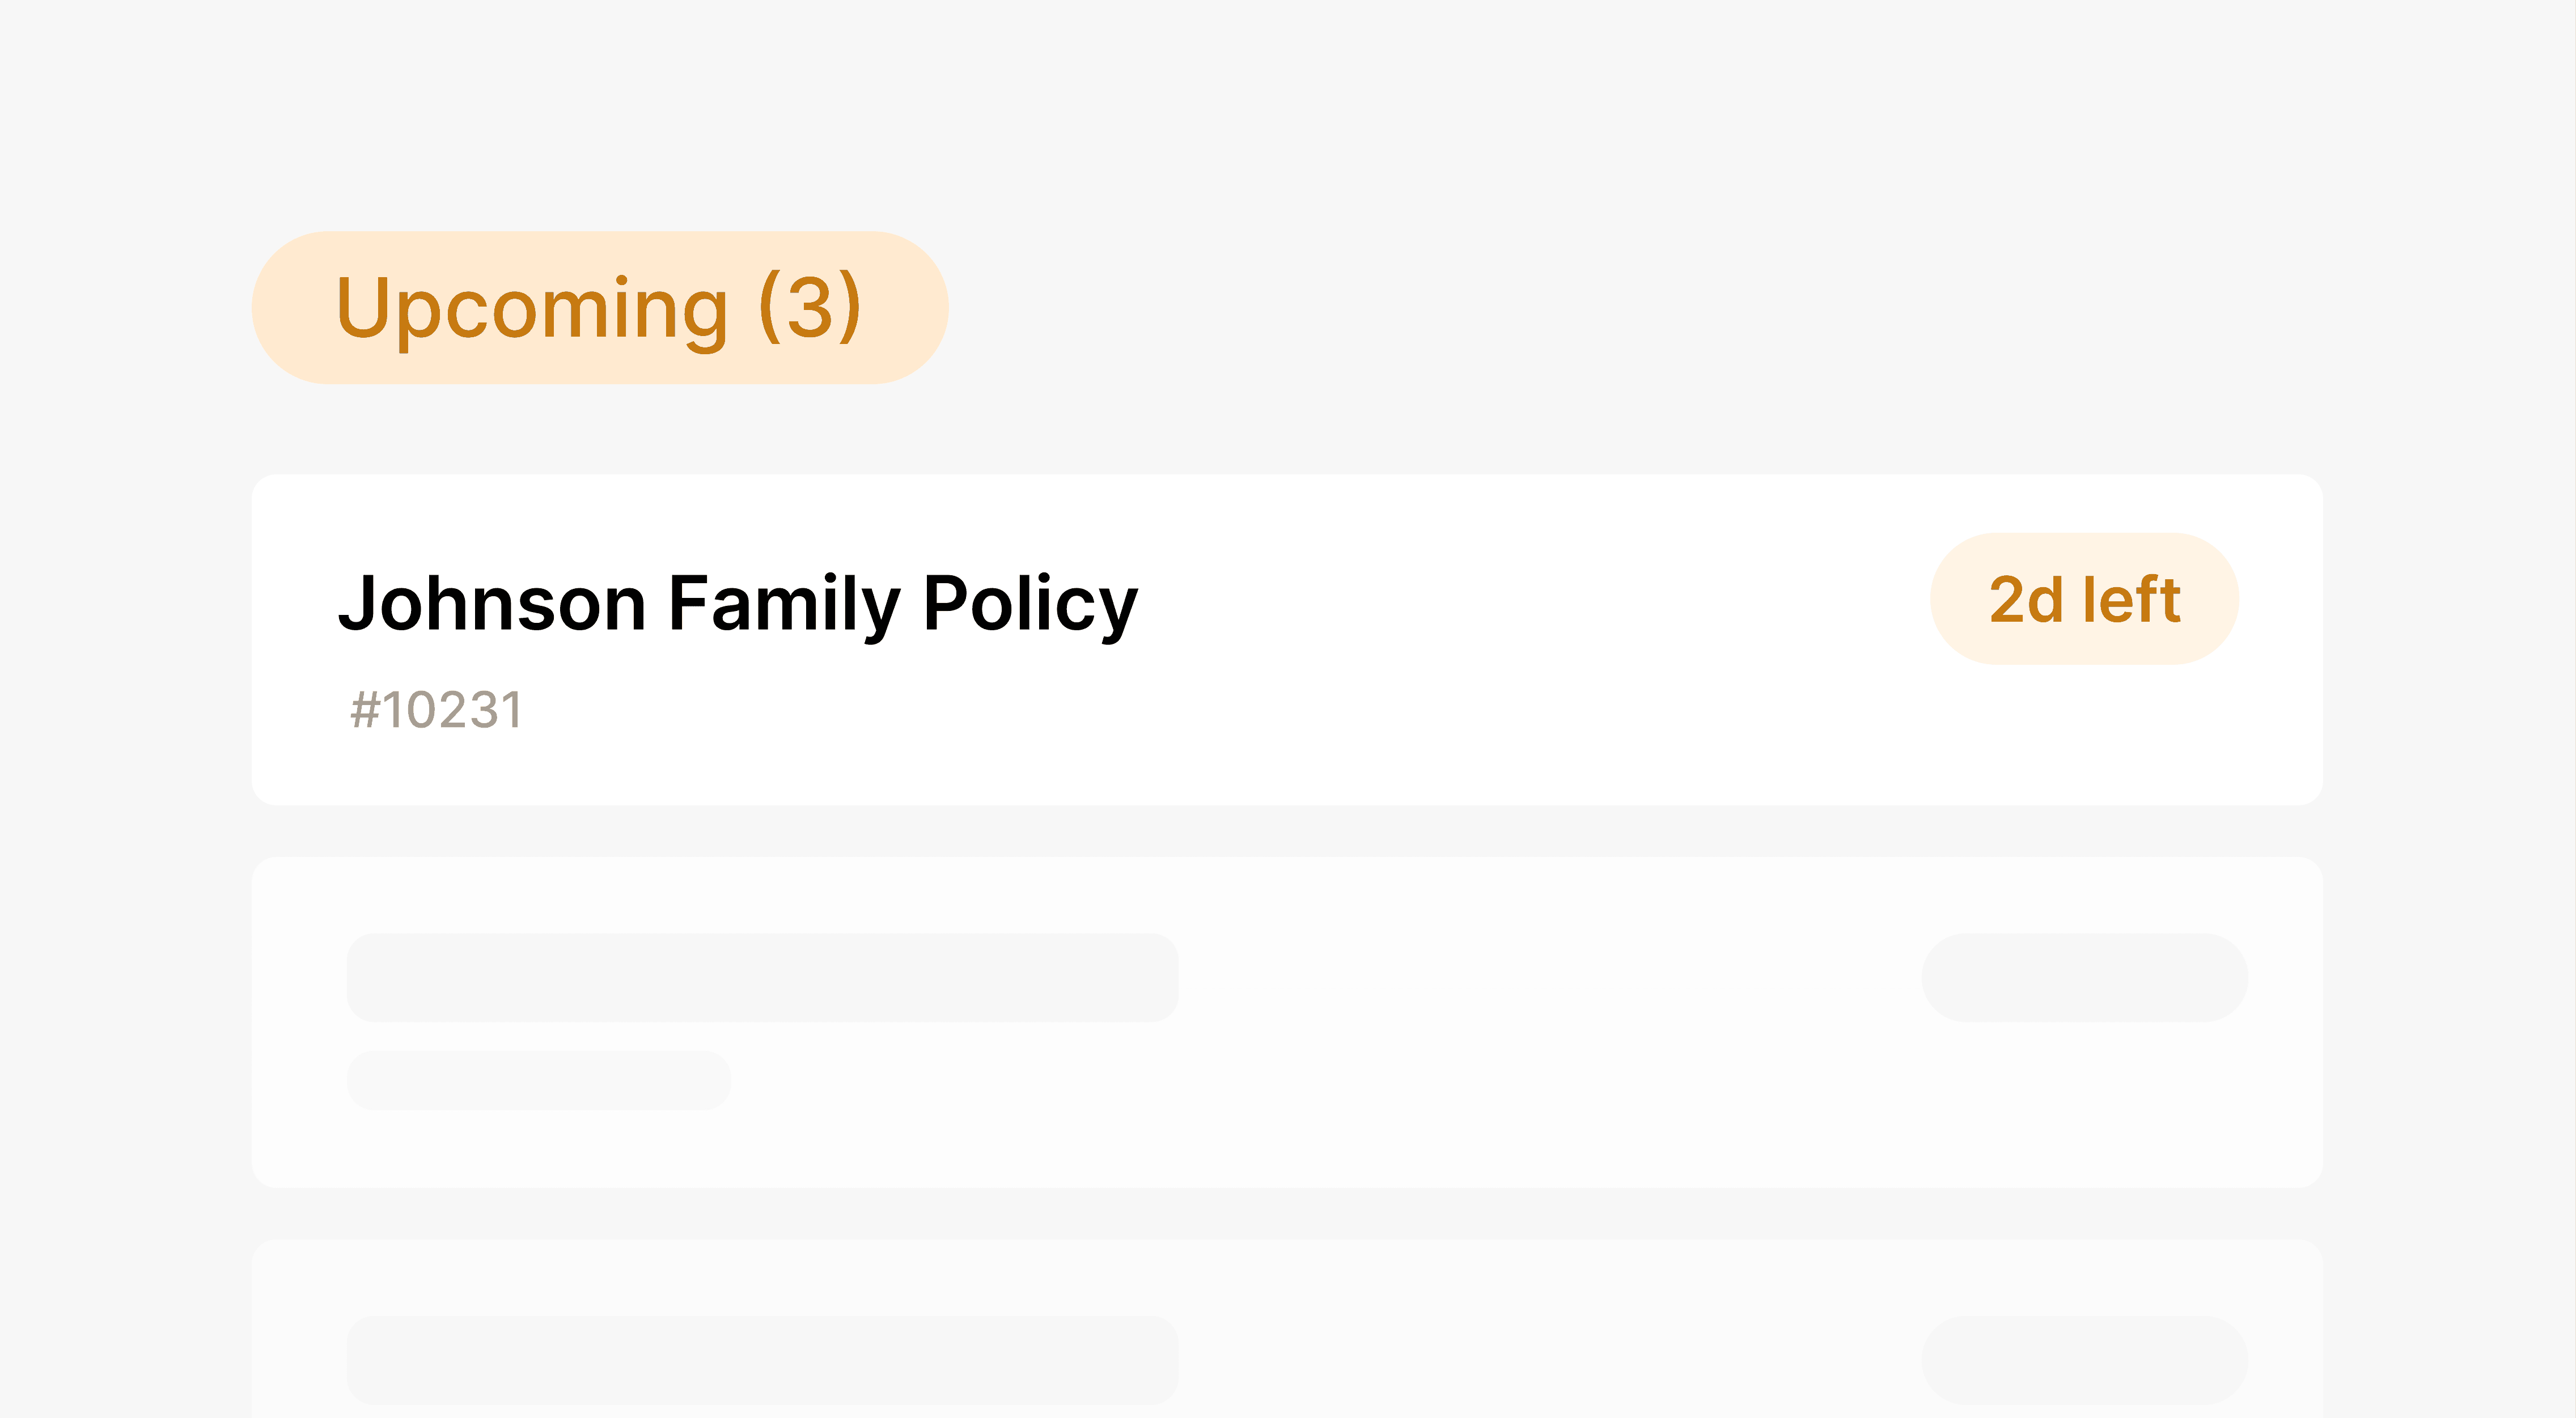Screen dimensions: 2576x1418
Task: Click the (3) count in Upcoming pill
Action: click(810, 307)
